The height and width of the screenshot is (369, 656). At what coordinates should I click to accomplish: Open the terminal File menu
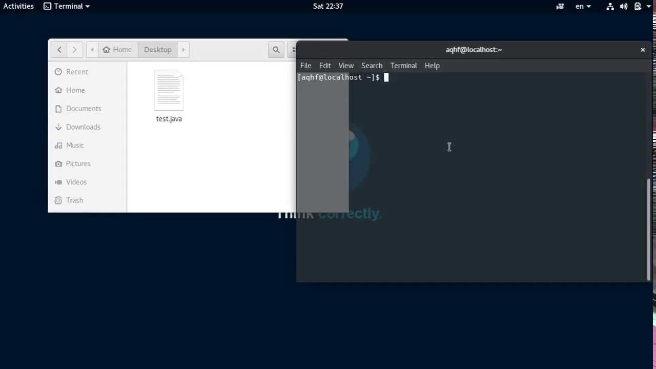[x=305, y=66]
